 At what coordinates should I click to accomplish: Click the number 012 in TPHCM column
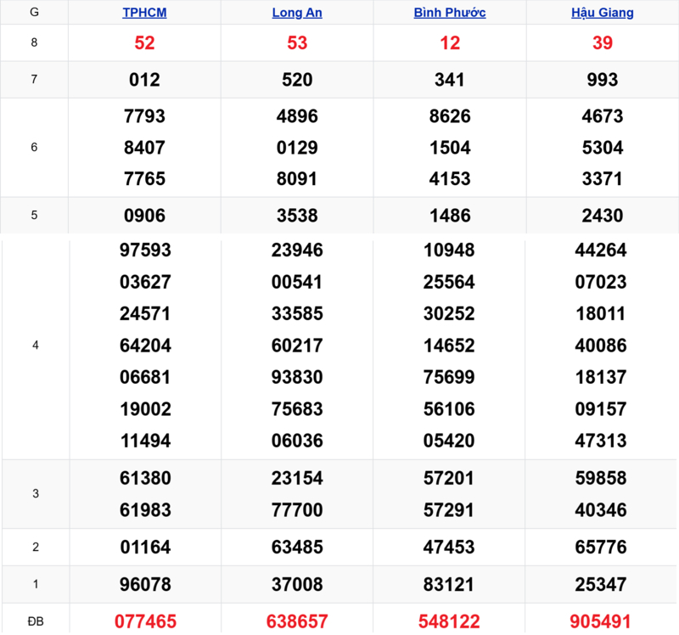click(144, 80)
